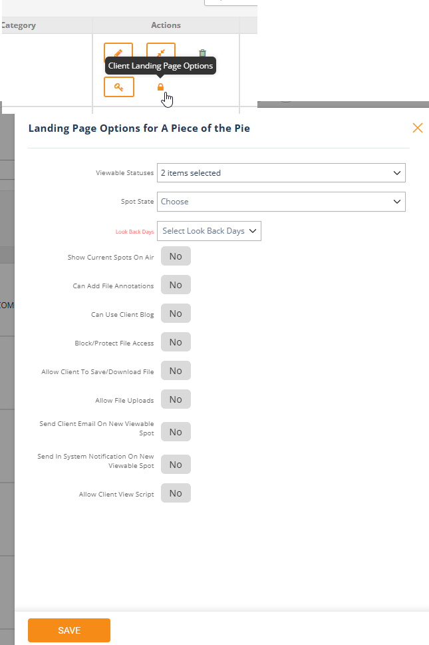Click the pencil edit icon
The width and height of the screenshot is (429, 645).
pyautogui.click(x=118, y=52)
